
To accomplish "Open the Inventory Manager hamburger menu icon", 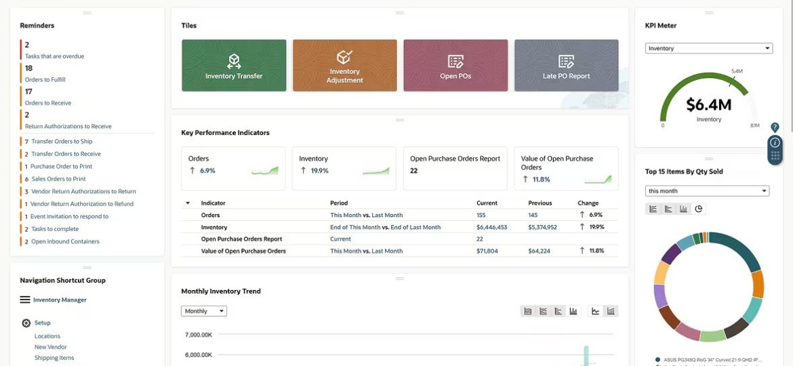I will [25, 300].
